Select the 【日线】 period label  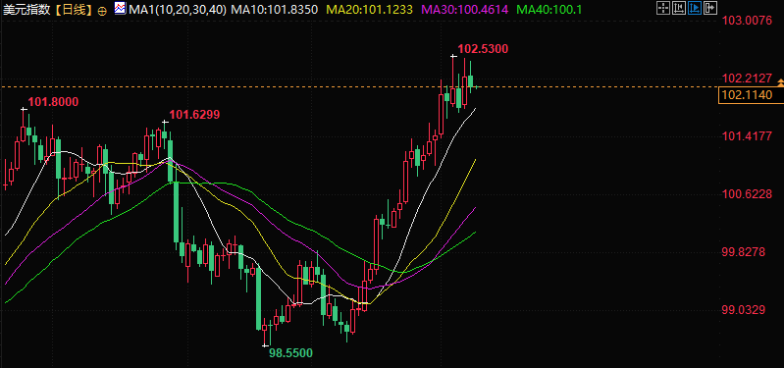tap(74, 10)
